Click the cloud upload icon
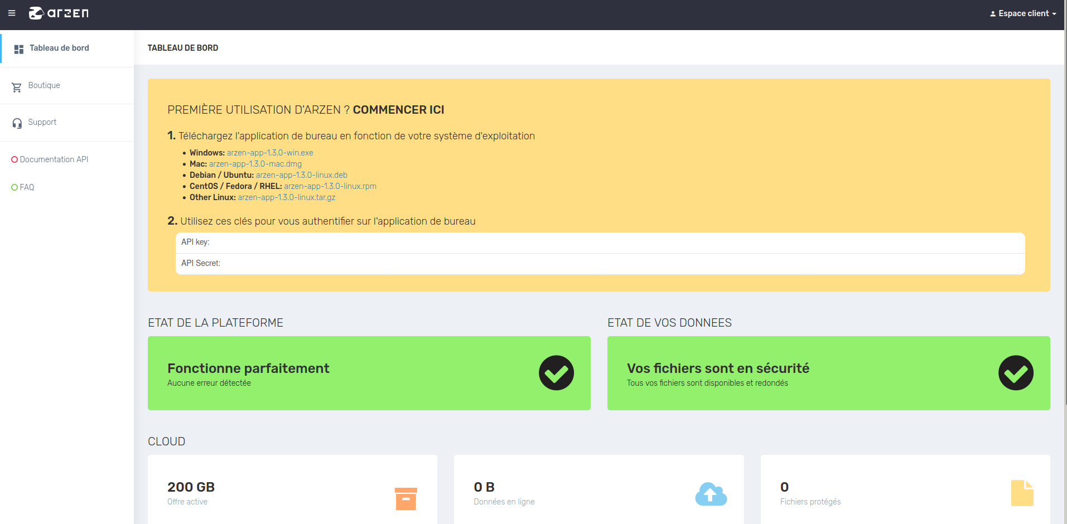This screenshot has width=1067, height=524. point(711,494)
